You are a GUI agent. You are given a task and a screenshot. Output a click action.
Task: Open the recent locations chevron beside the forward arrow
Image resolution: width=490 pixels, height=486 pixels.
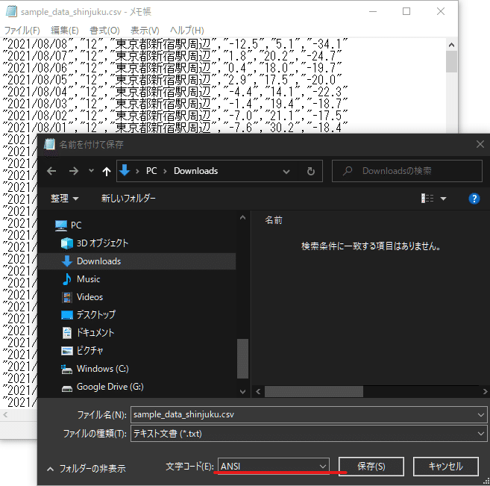pyautogui.click(x=91, y=171)
